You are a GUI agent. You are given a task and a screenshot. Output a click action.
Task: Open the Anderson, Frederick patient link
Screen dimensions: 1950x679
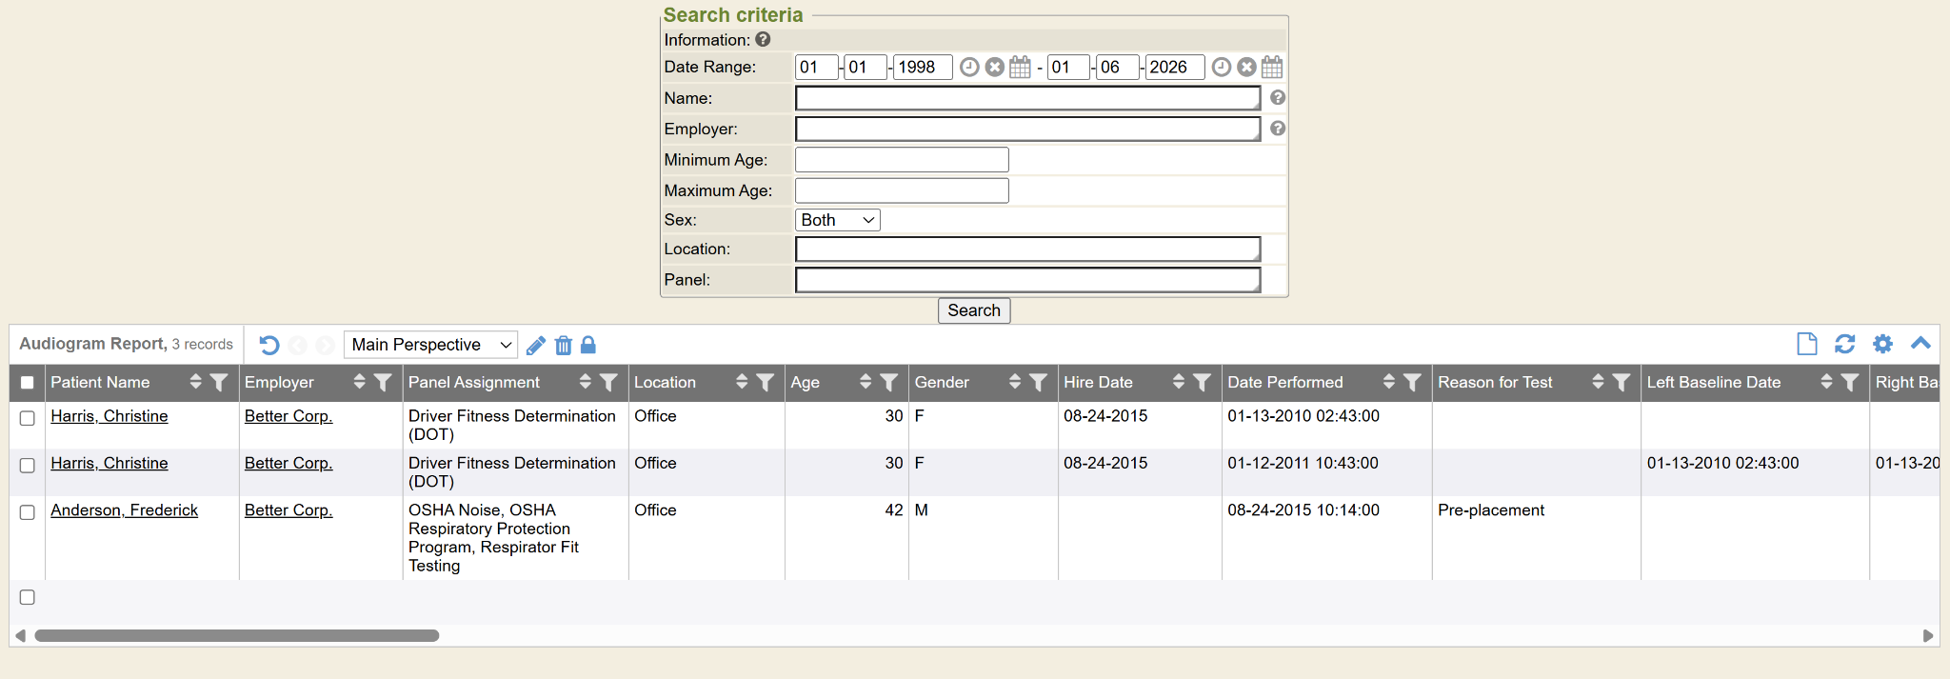click(x=124, y=510)
